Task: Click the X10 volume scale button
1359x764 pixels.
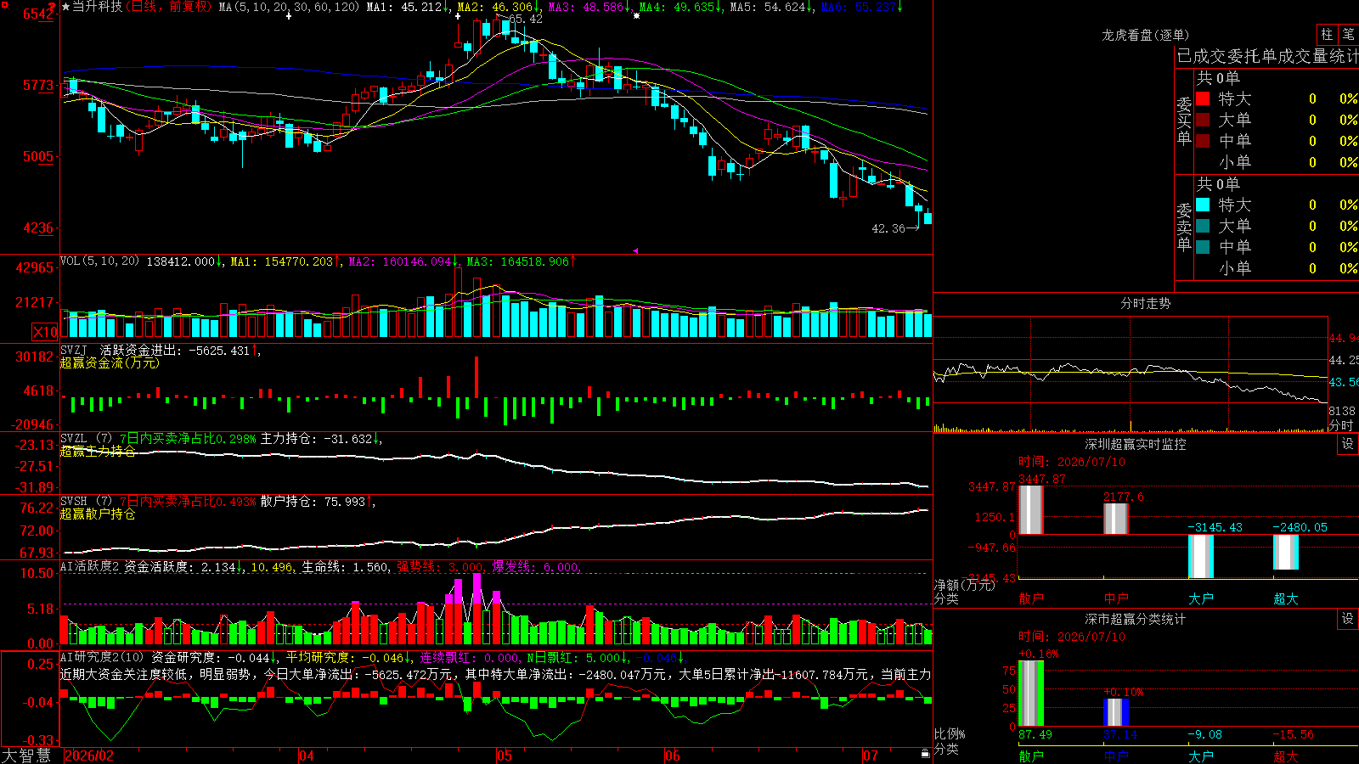Action: click(45, 332)
